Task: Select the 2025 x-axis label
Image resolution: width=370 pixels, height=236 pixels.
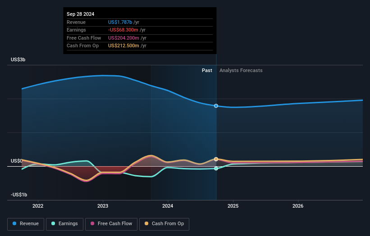Action: 233,206
